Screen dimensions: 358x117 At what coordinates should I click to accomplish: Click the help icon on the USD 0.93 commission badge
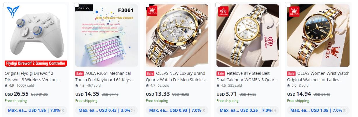pyautogui.click(x=203, y=111)
